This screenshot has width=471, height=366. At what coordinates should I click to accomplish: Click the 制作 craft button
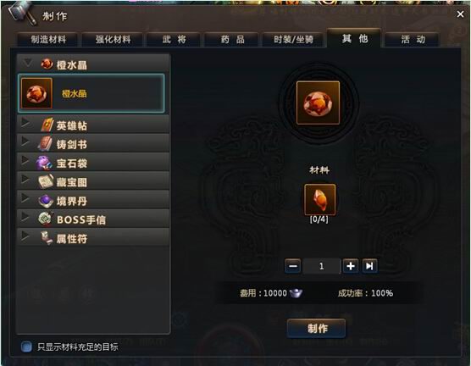[x=317, y=328]
